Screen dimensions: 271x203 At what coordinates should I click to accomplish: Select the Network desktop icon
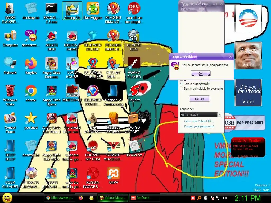[10, 66]
